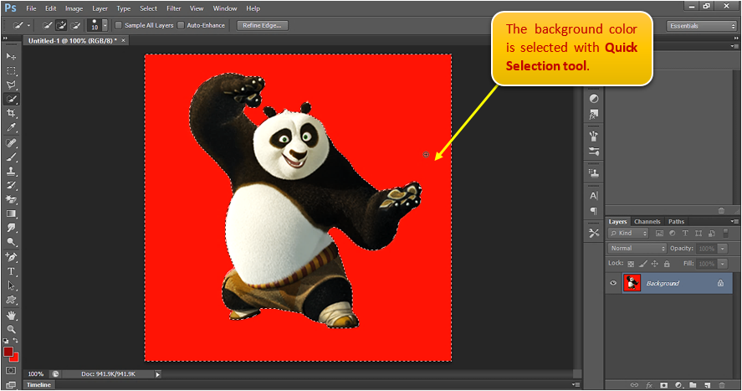
Task: Click the New selection brush option
Action: click(x=48, y=26)
